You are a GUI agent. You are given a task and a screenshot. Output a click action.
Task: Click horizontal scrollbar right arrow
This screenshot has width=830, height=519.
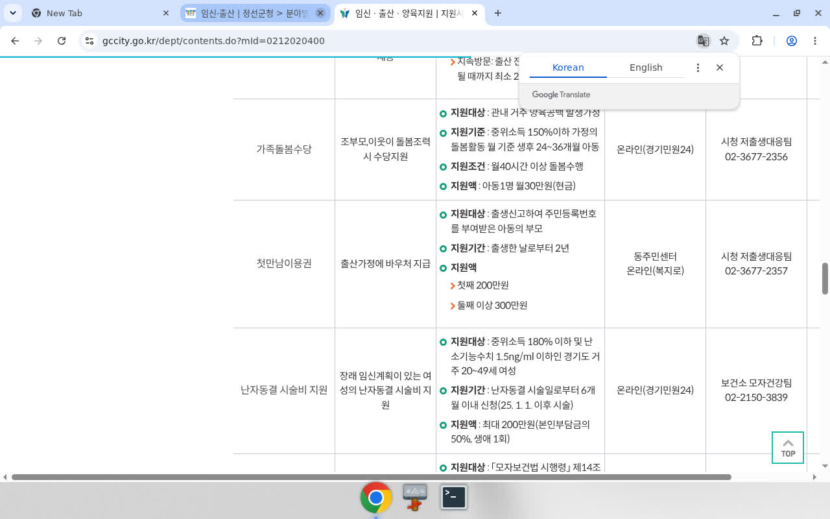tap(815, 477)
